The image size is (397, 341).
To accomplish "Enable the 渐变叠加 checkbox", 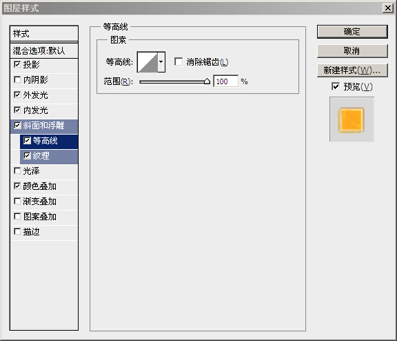I will coord(17,202).
